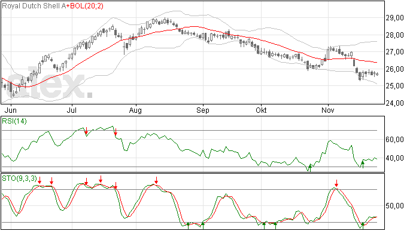Click the second red sell arrow in the RSI panel
Viewport: 413px width, 231px height.
click(116, 132)
